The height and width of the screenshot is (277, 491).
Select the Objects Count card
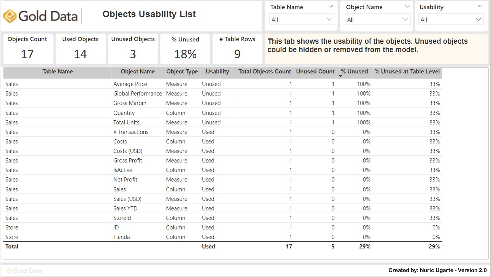click(x=27, y=49)
